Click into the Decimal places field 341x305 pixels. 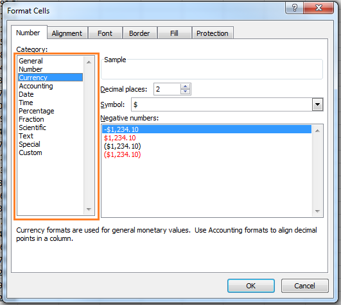[167, 89]
